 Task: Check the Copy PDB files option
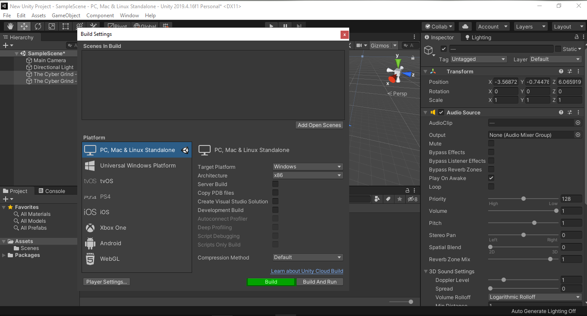pyautogui.click(x=275, y=193)
